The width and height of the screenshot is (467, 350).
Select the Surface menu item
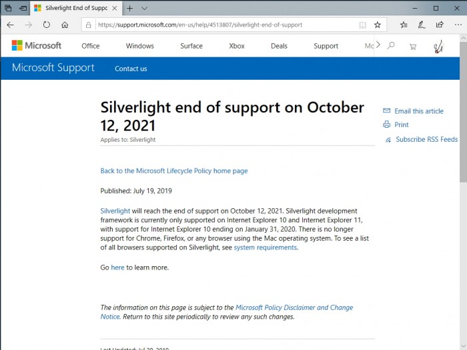tap(191, 46)
